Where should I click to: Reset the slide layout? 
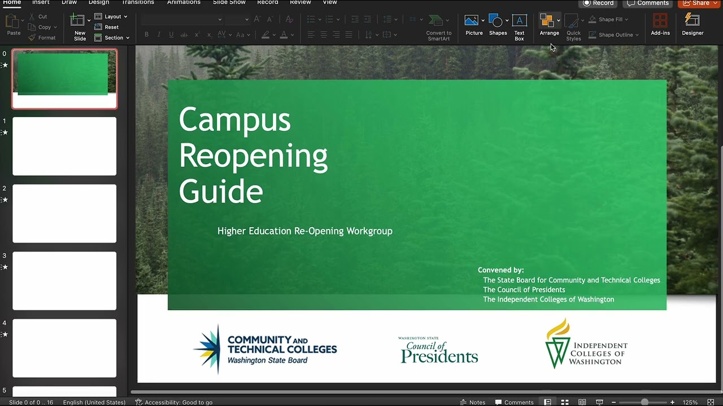click(107, 27)
